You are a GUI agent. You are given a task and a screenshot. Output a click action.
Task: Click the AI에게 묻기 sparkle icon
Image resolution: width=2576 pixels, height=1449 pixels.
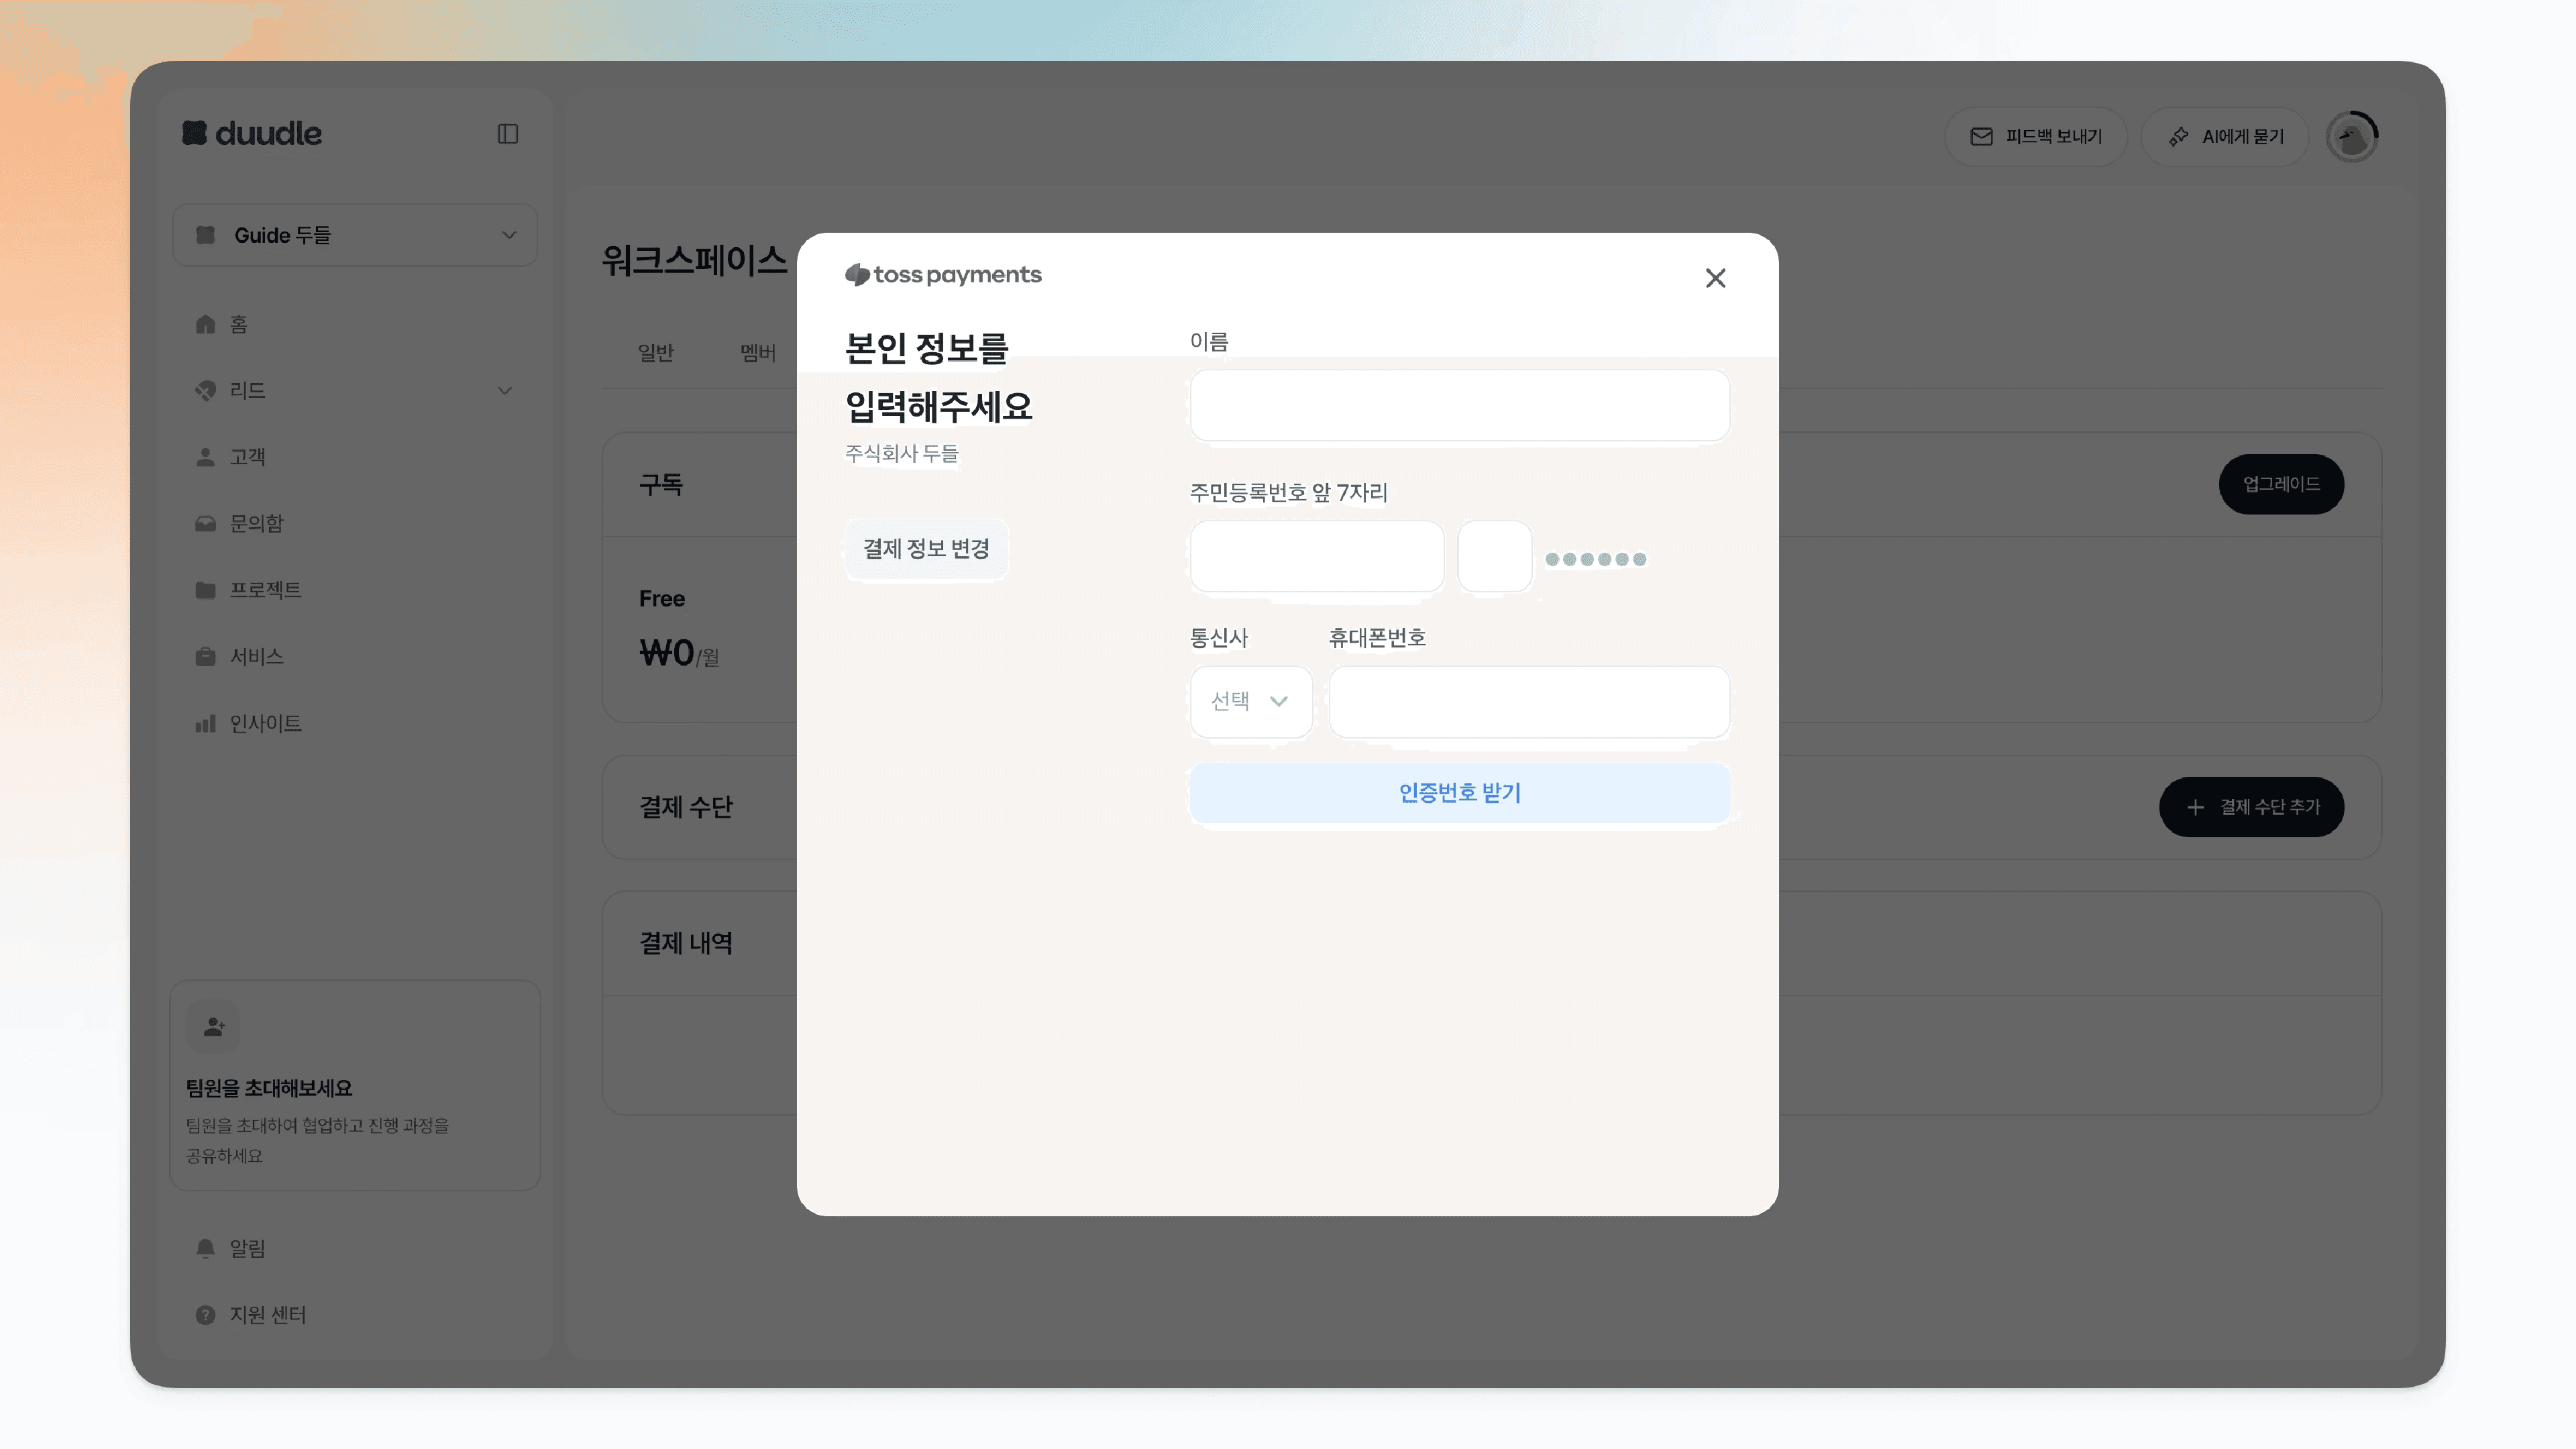tap(2178, 136)
